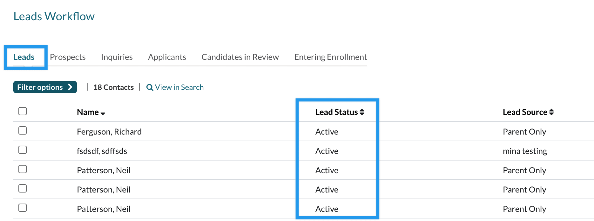Select the last Patterson, Neil checkbox

click(23, 208)
